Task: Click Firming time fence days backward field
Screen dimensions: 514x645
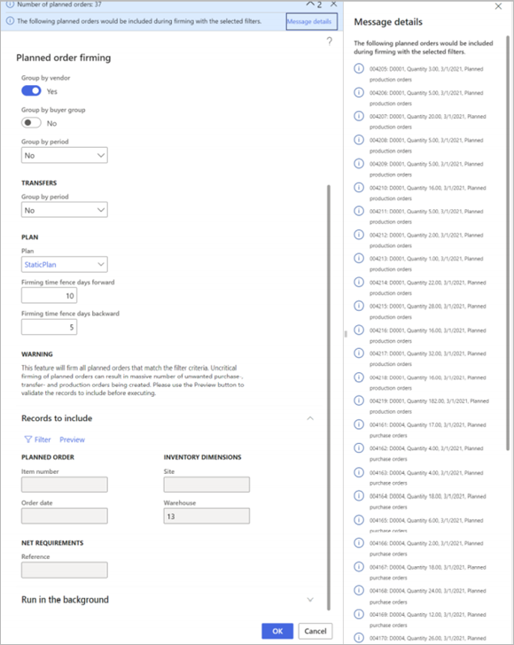Action: tap(49, 327)
